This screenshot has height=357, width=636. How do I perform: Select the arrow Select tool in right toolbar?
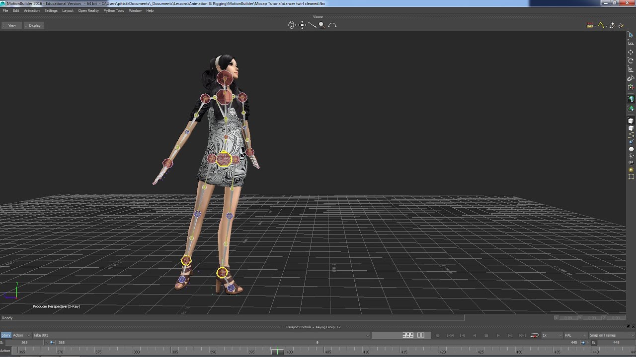[631, 34]
